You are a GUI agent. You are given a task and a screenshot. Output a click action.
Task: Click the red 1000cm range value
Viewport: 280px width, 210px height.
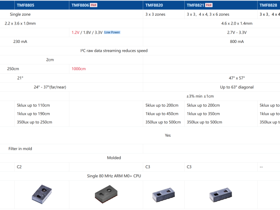click(x=78, y=69)
